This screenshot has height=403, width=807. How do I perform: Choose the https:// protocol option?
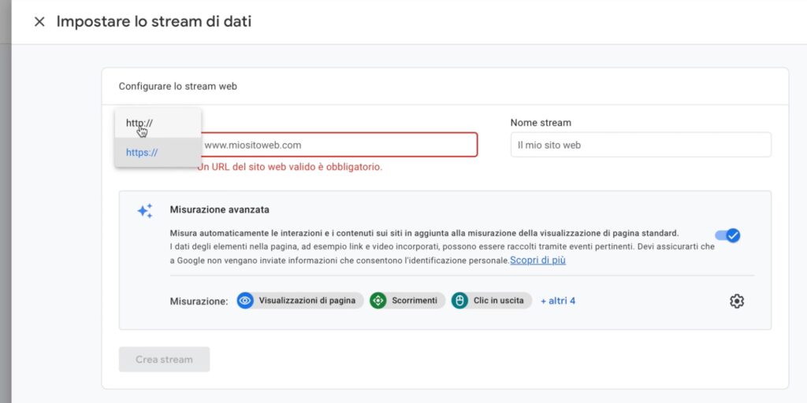click(x=142, y=153)
